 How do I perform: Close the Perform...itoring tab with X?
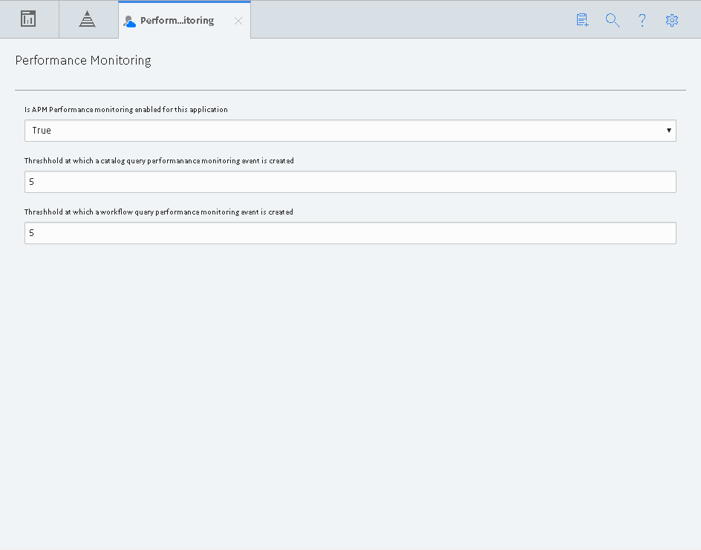click(x=238, y=21)
